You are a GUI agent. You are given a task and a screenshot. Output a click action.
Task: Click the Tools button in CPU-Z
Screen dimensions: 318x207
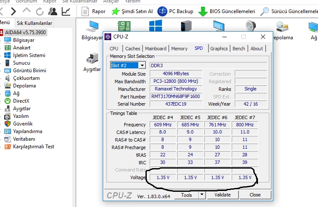186,195
